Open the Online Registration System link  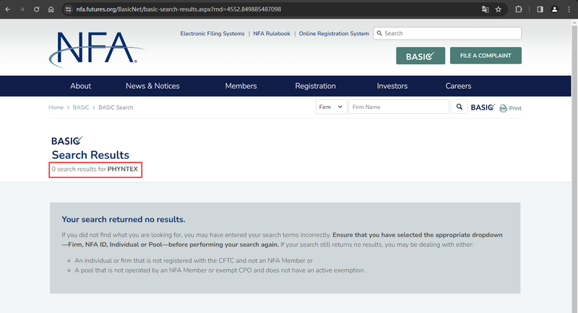tap(334, 33)
